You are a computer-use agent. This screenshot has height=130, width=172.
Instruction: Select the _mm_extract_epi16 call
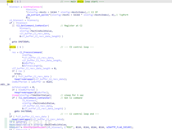37,15
